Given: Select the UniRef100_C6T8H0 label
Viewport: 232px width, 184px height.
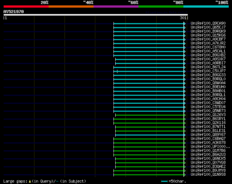Looking at the screenshot, I should point(208,47).
